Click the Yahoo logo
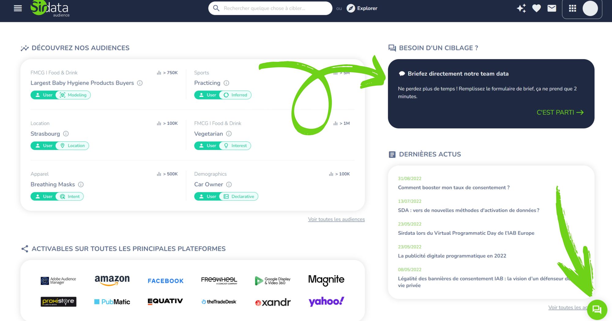This screenshot has height=321, width=612. 326,301
